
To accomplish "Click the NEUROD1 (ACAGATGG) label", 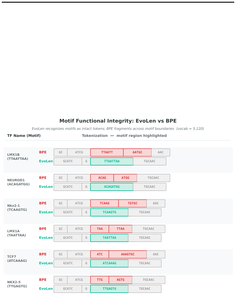I will click(x=18, y=182).
